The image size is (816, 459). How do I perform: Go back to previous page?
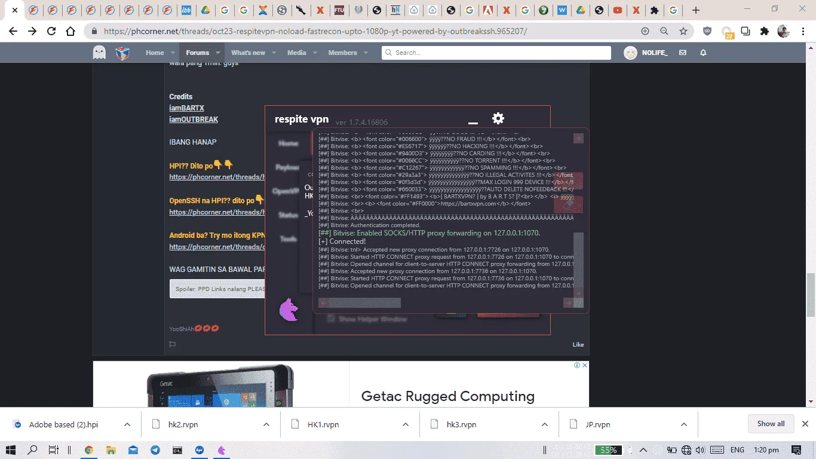click(13, 31)
